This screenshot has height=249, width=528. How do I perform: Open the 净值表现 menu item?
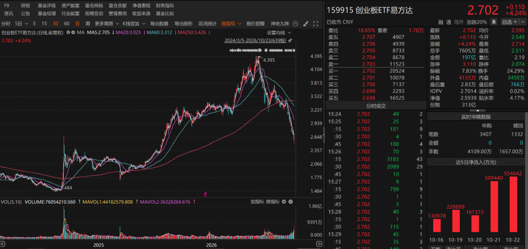click(x=141, y=6)
